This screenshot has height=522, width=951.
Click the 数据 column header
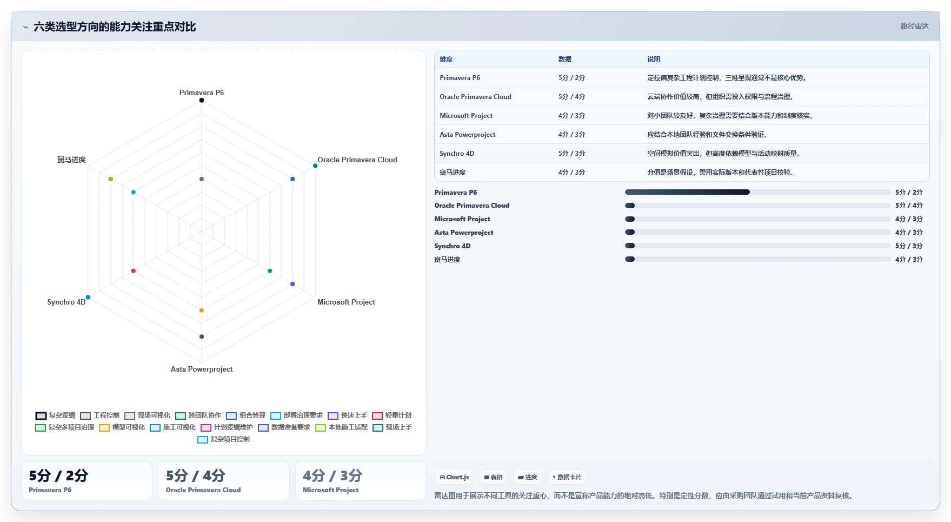[565, 60]
